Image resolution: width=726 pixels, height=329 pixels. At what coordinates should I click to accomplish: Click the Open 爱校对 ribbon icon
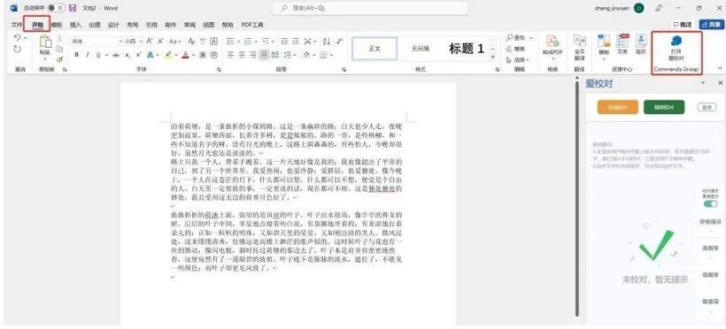pos(676,48)
